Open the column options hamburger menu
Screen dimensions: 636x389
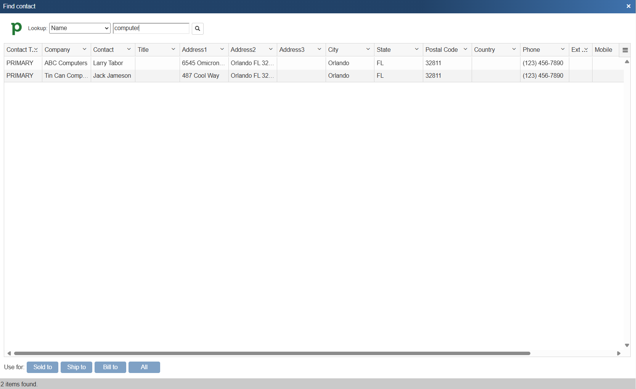[x=625, y=50]
